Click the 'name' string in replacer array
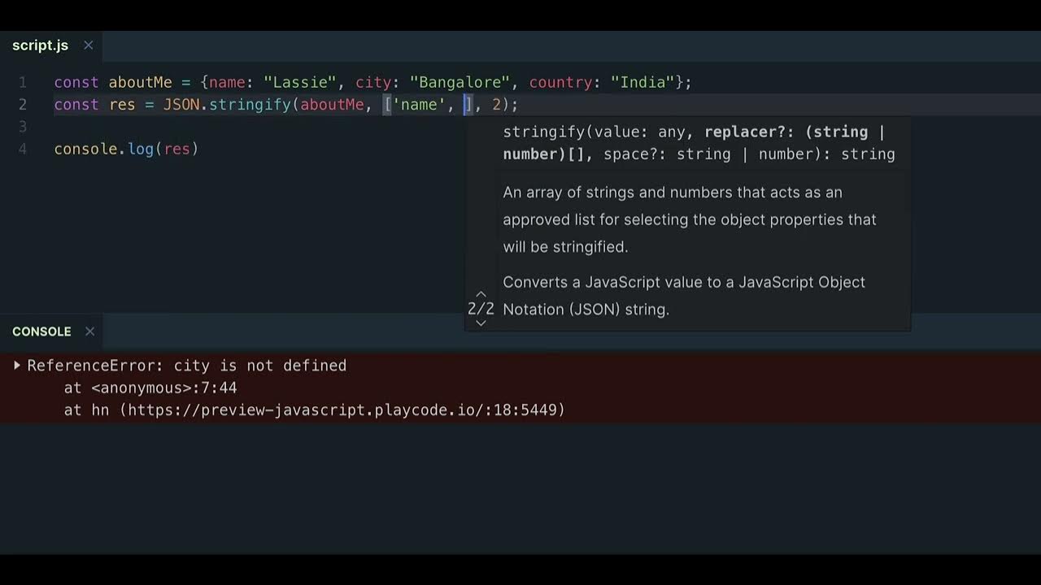This screenshot has height=585, width=1041. [x=419, y=105]
